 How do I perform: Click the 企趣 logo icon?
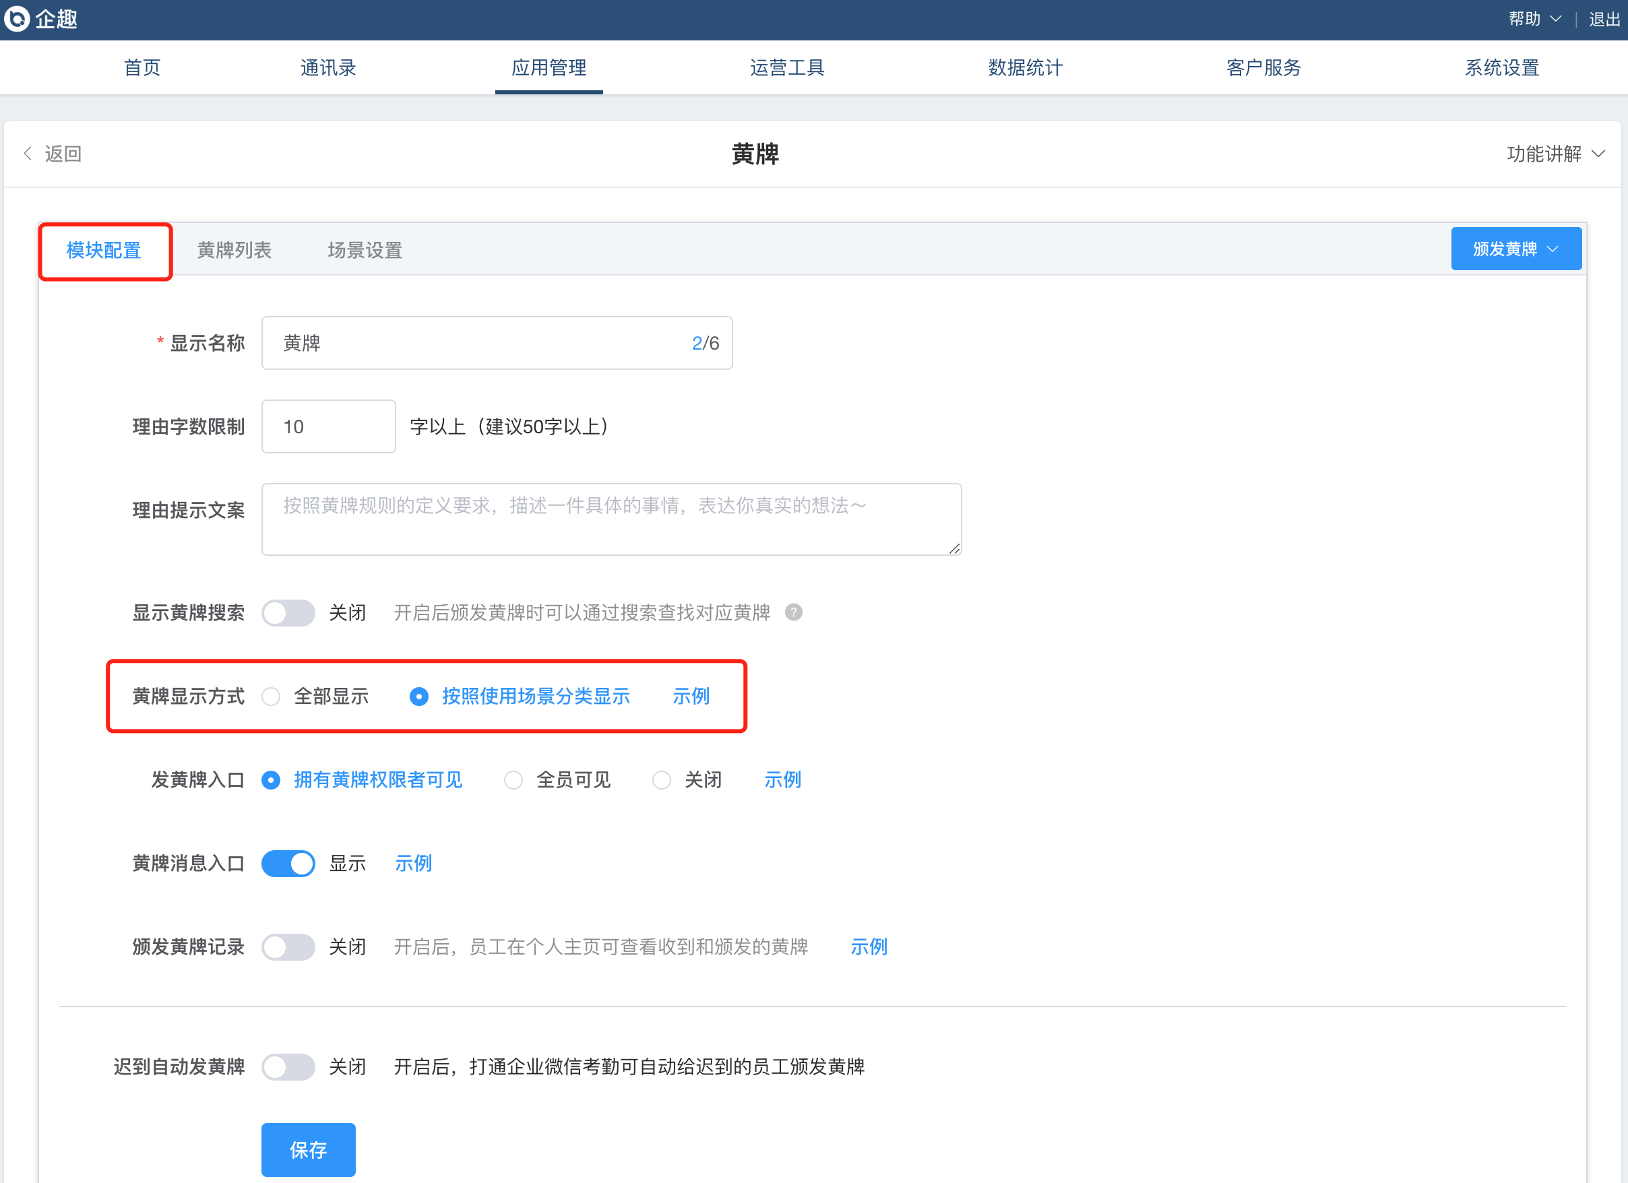pos(18,18)
